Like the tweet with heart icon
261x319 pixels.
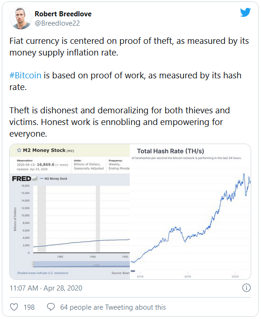[x=14, y=307]
